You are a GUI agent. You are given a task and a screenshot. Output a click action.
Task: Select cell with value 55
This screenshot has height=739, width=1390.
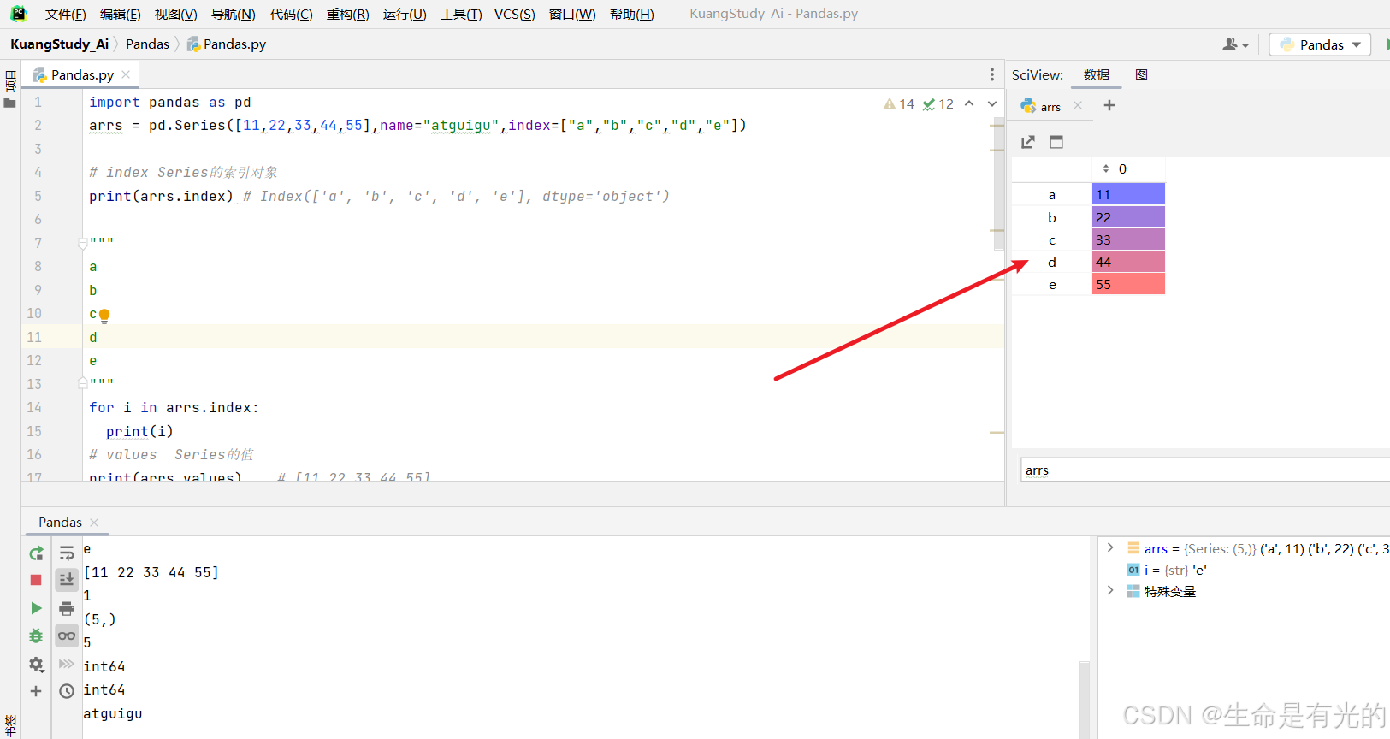pyautogui.click(x=1128, y=284)
